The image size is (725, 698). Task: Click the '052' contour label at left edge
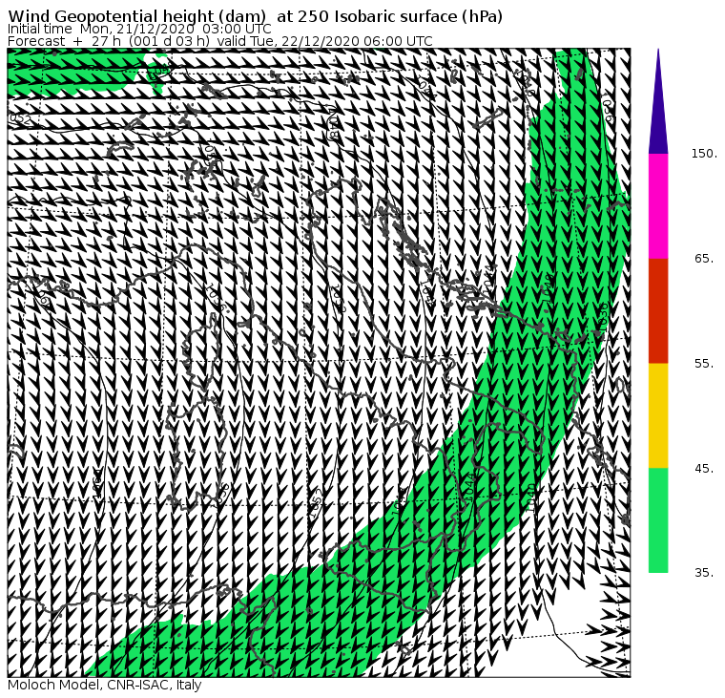click(x=20, y=119)
